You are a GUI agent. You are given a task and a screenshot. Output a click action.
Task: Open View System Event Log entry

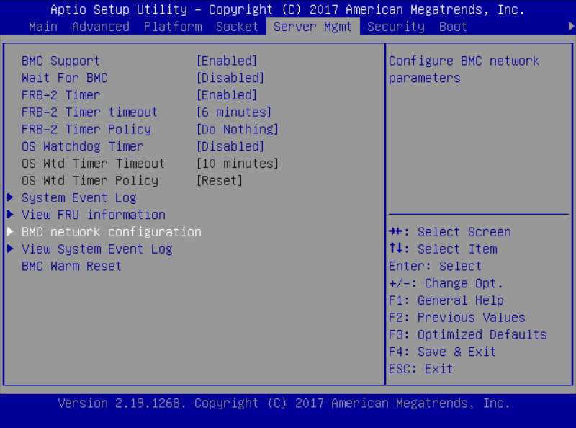tap(96, 249)
